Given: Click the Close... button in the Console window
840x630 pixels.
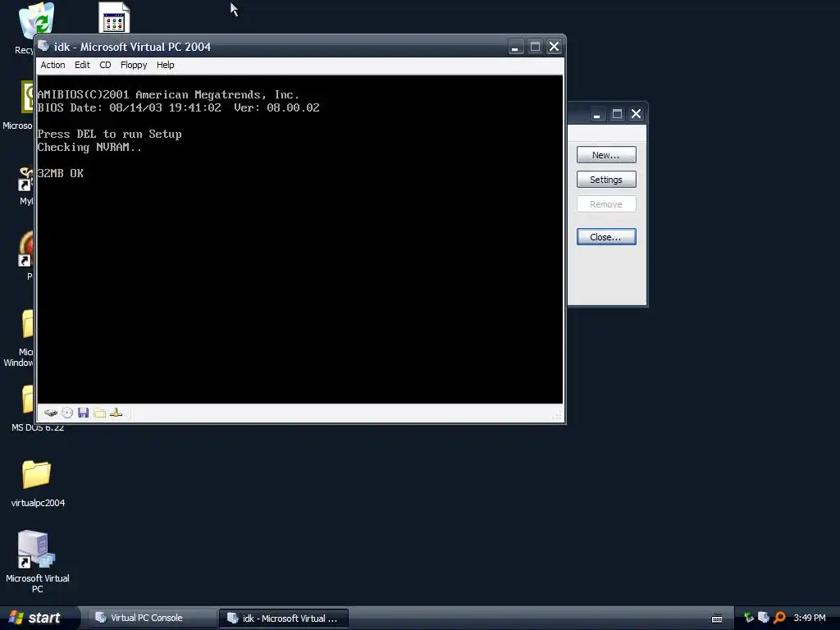Looking at the screenshot, I should pos(606,237).
